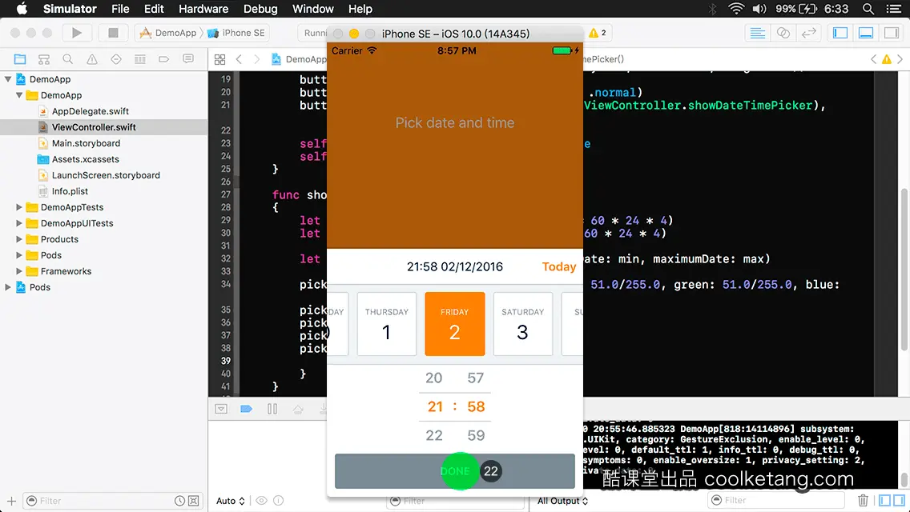
Task: Open the project navigator folder icon
Action: pos(20,59)
